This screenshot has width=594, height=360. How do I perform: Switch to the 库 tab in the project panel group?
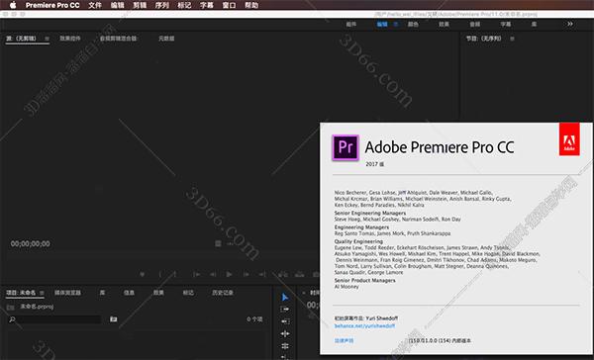coord(102,293)
